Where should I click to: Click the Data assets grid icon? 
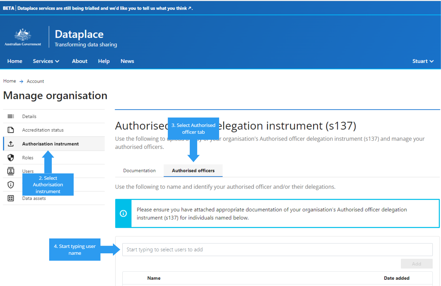11,198
